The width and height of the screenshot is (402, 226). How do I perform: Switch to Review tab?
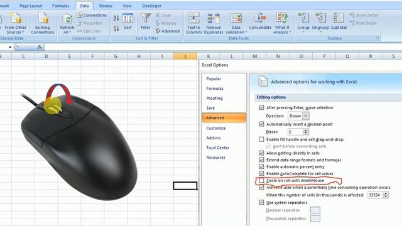pos(106,6)
